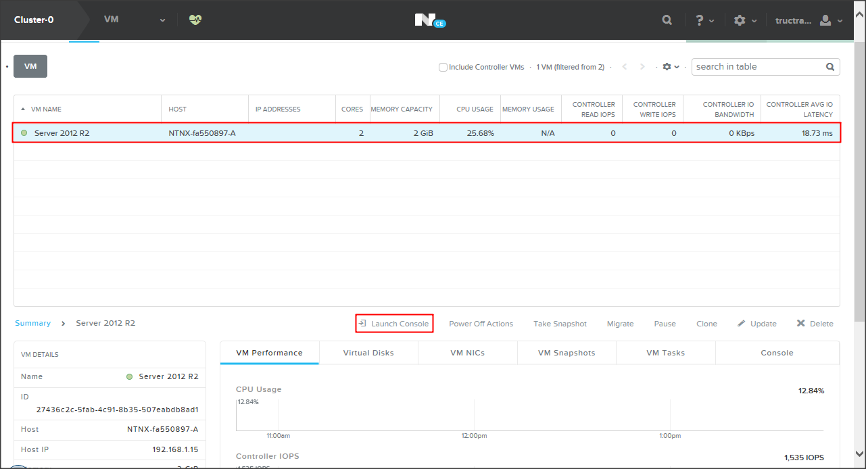Image resolution: width=866 pixels, height=469 pixels.
Task: Click the table search magnifier icon
Action: coord(829,67)
